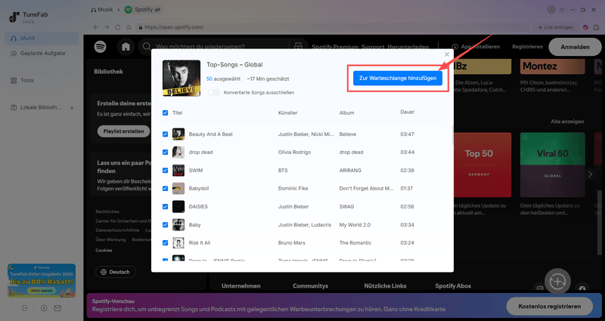Open Deutsch language selector
605x321 pixels.
tap(116, 272)
